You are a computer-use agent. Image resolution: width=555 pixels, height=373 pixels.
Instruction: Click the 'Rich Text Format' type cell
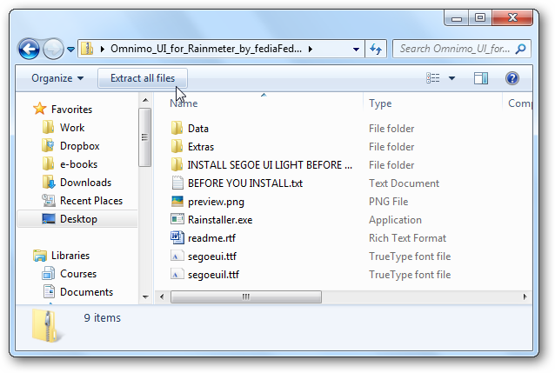(x=407, y=238)
